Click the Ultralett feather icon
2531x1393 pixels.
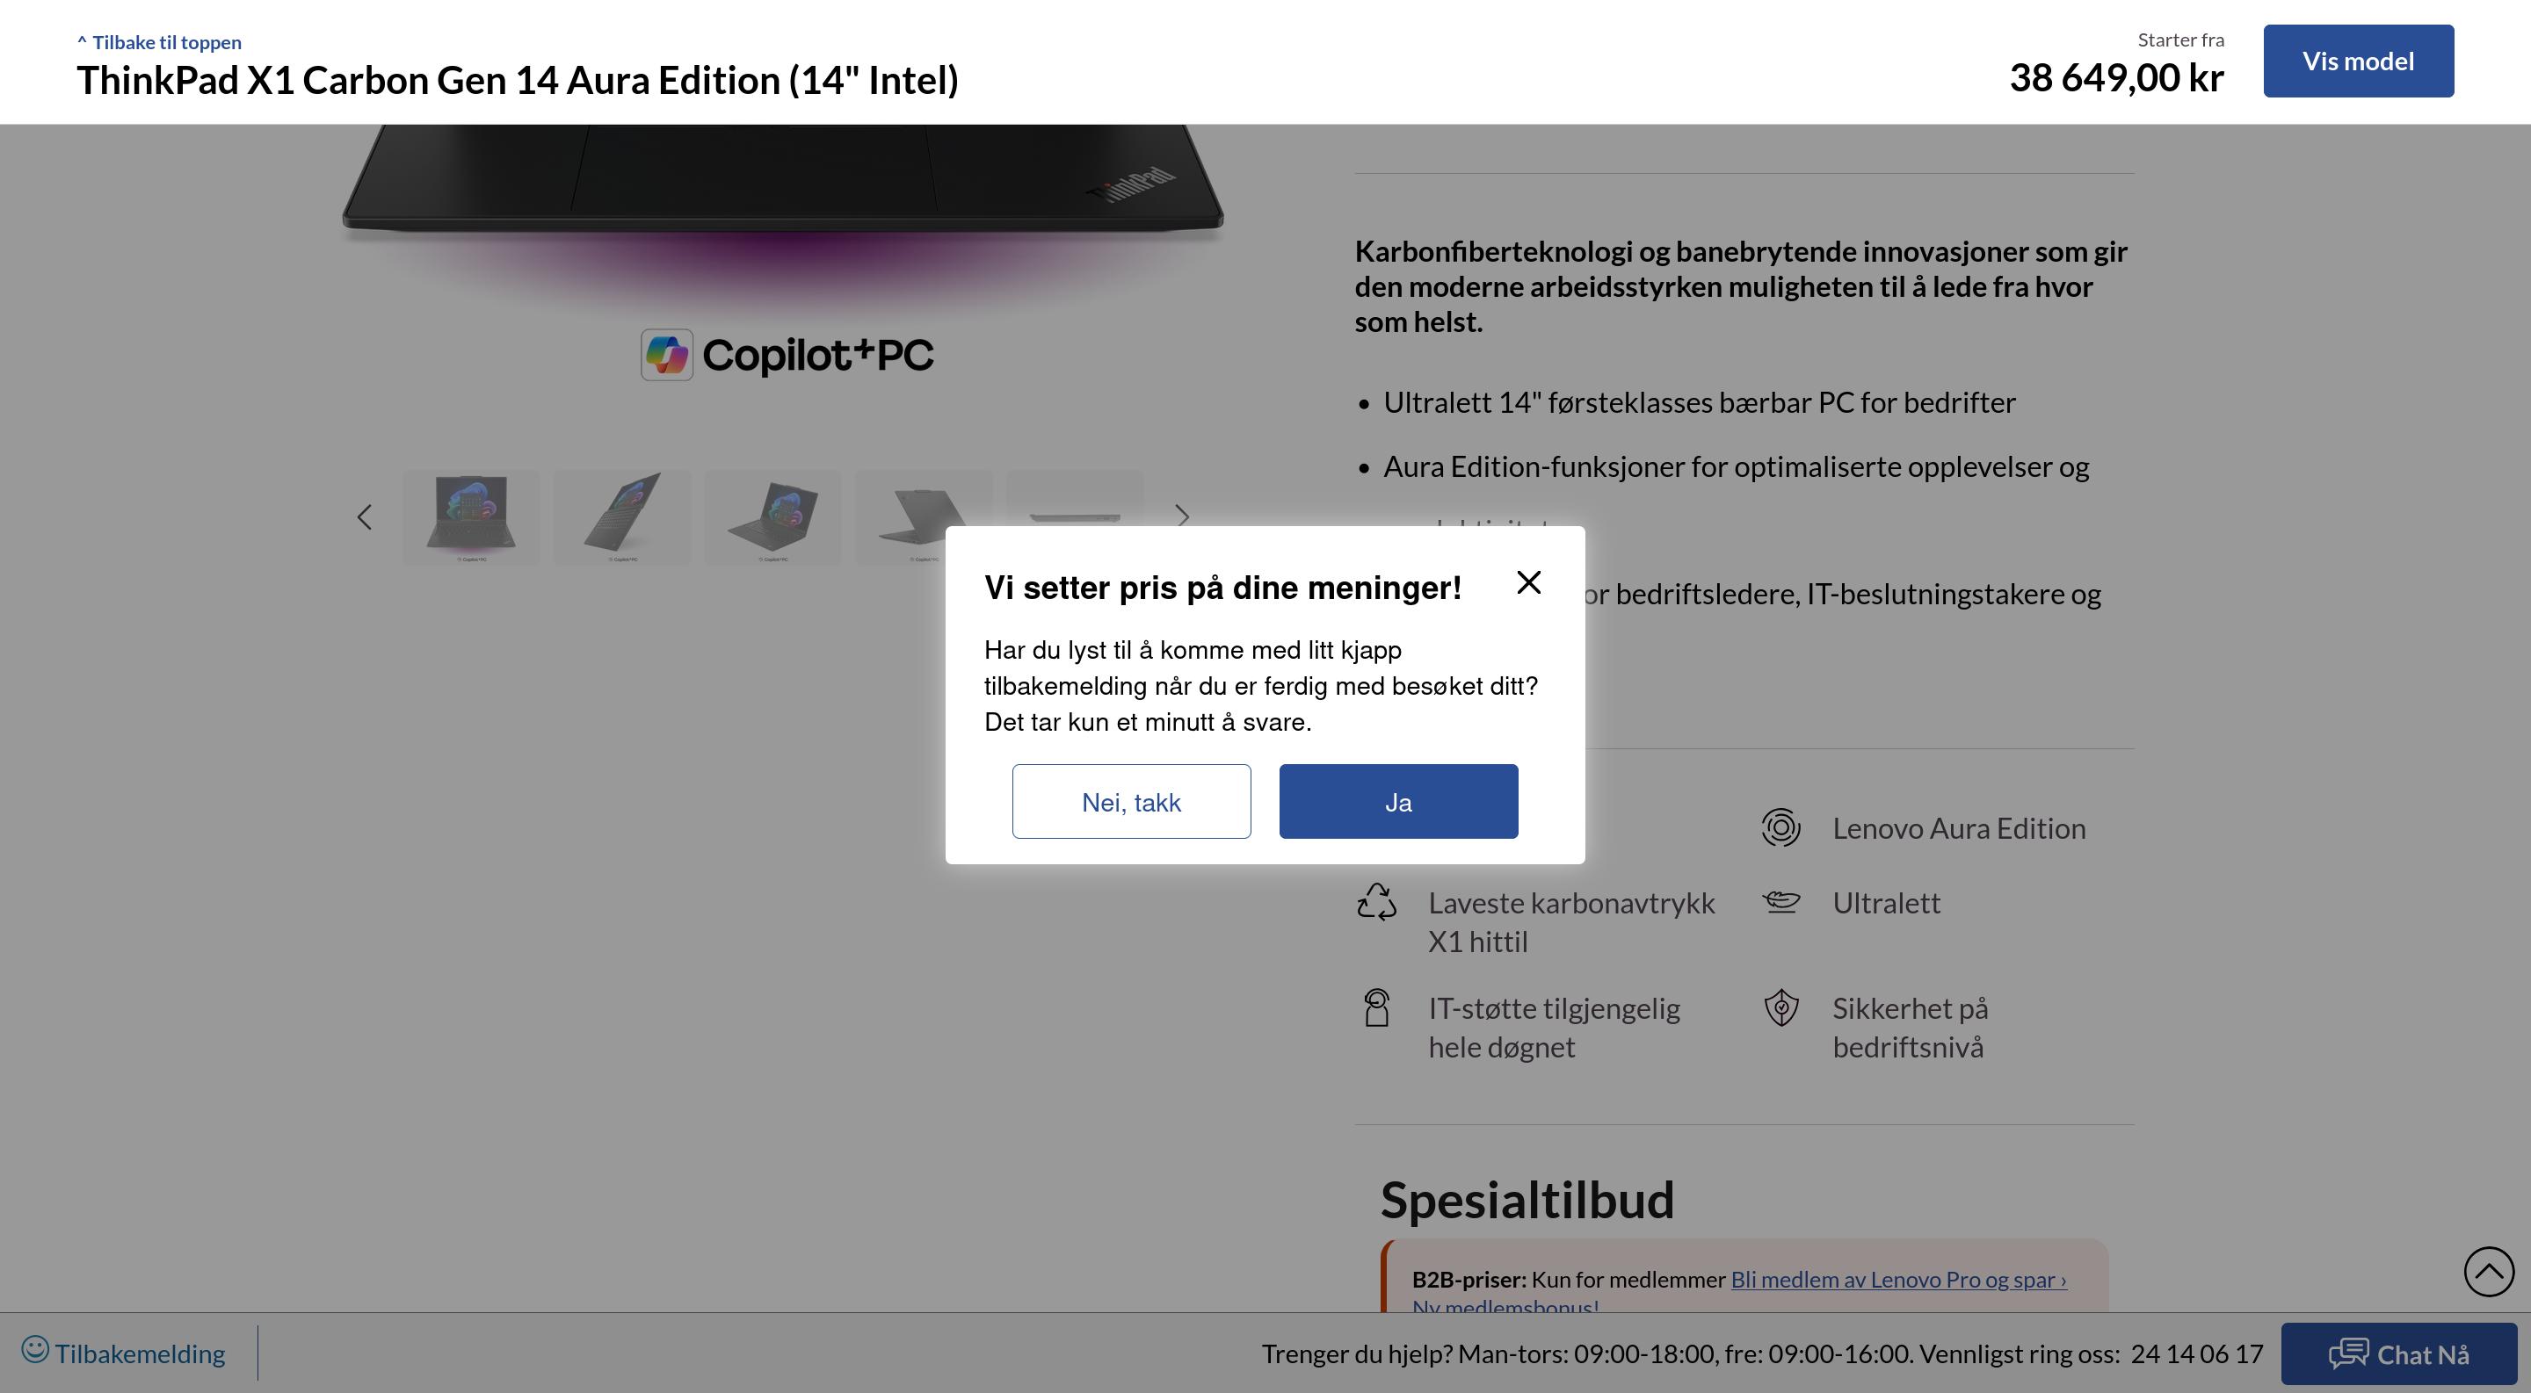pyautogui.click(x=1780, y=902)
